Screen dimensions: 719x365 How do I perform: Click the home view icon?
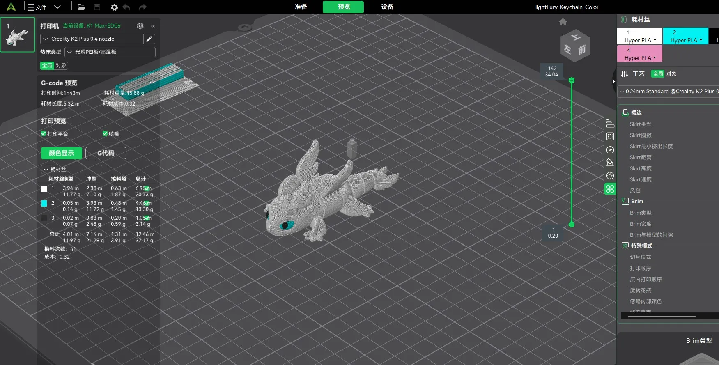(563, 22)
